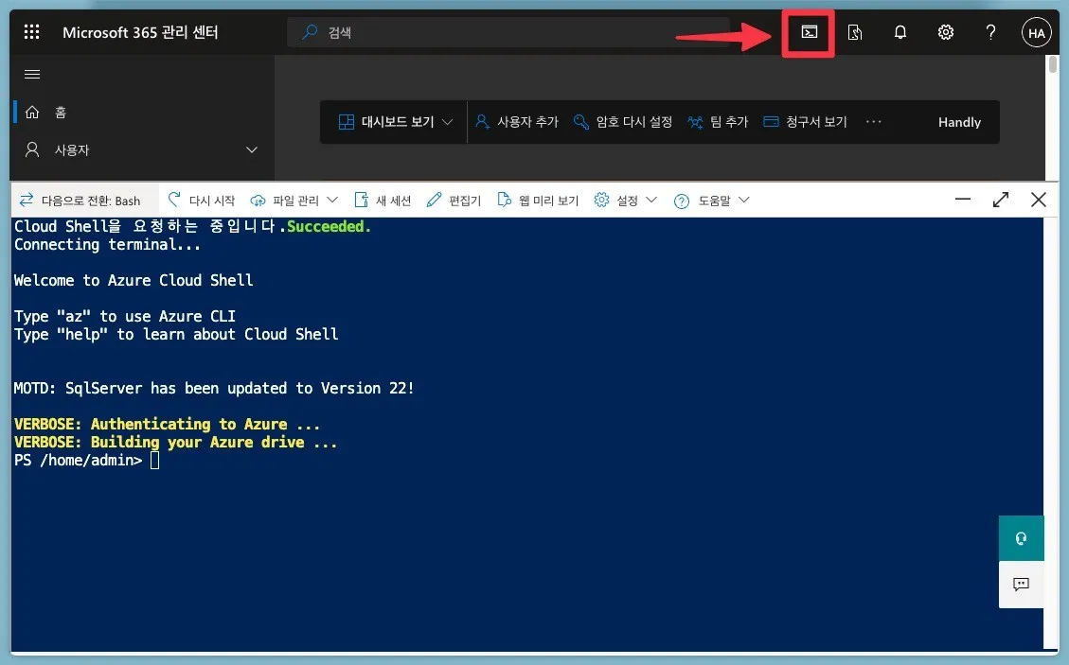
Task: Open 웹 미리 보기
Action: pyautogui.click(x=538, y=201)
